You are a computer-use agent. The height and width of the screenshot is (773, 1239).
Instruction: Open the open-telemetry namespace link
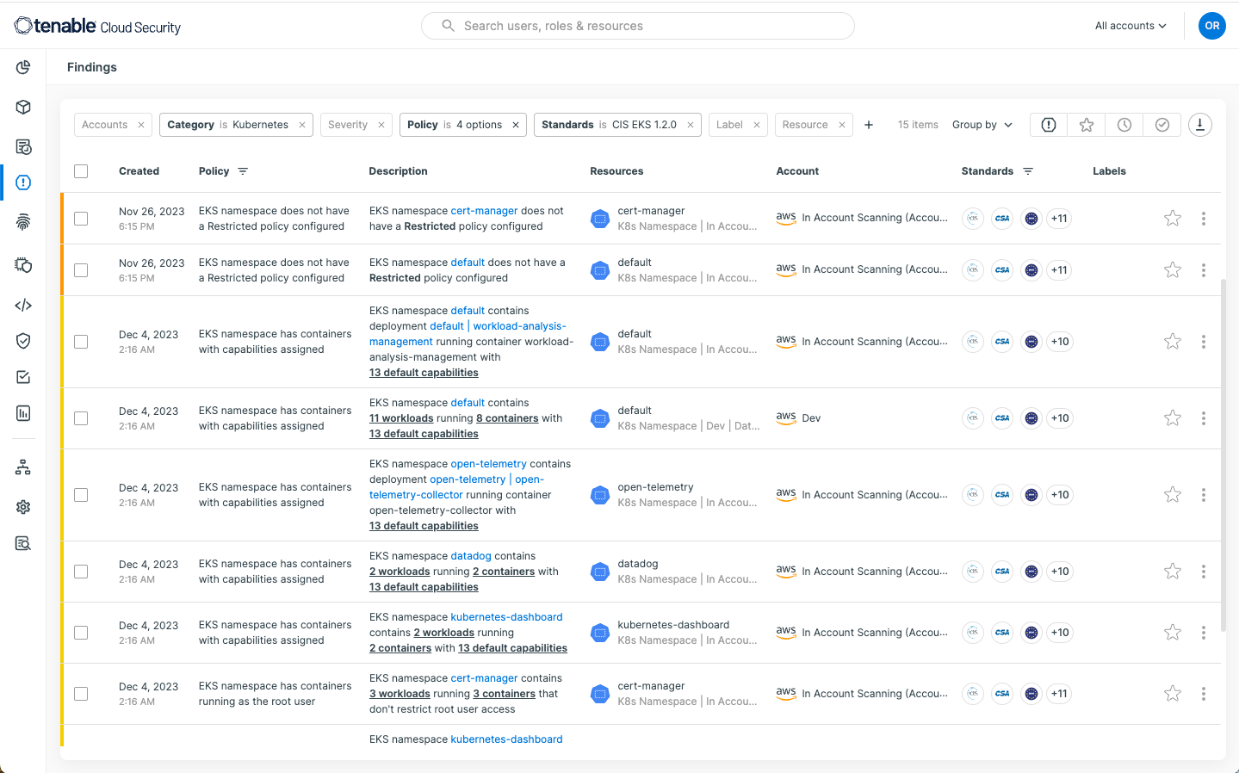click(x=488, y=464)
